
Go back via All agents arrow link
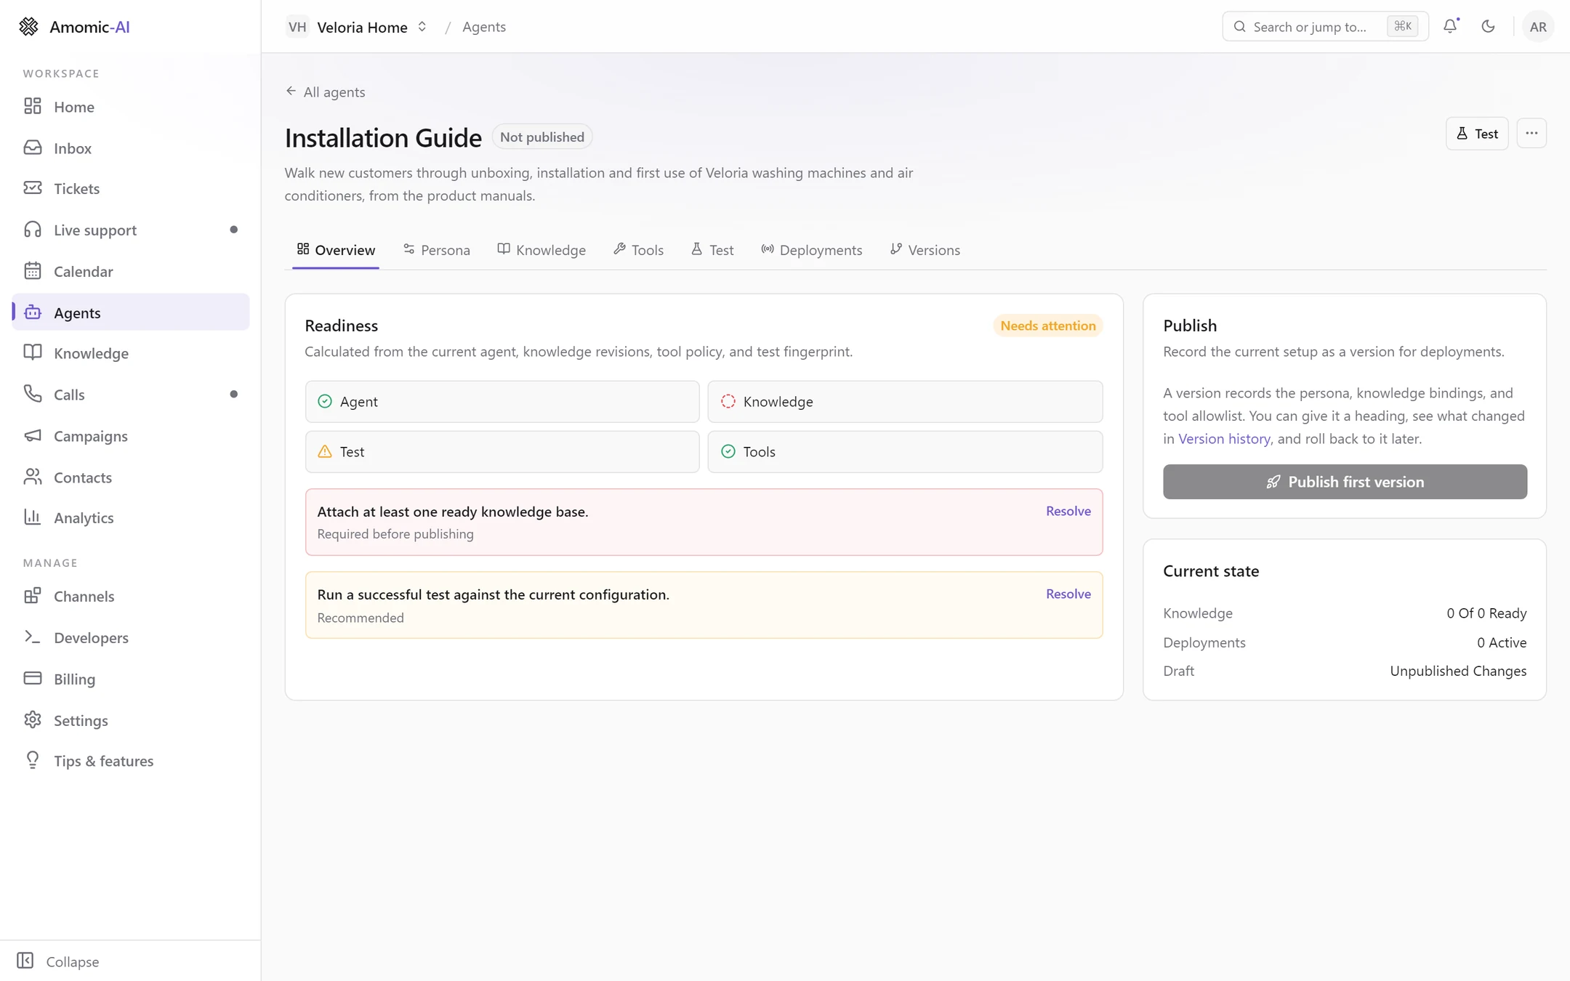click(325, 92)
